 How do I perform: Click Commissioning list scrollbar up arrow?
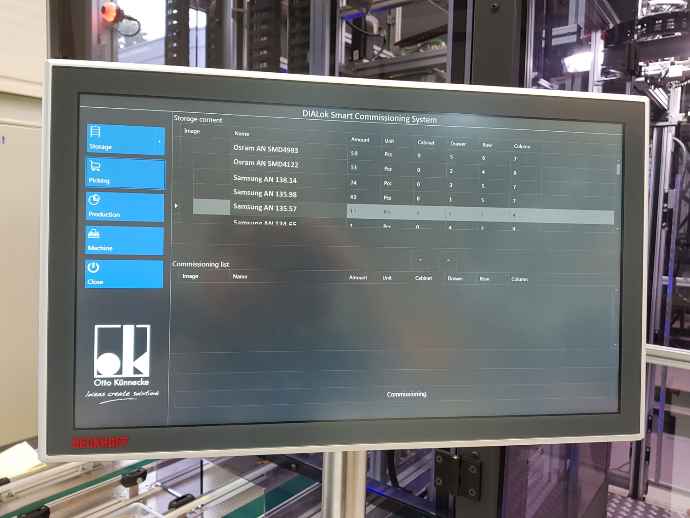coord(616,290)
